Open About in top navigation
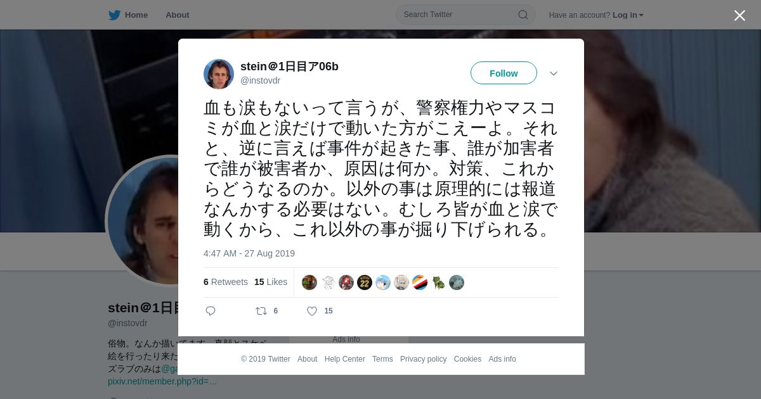The height and width of the screenshot is (399, 761). (178, 15)
